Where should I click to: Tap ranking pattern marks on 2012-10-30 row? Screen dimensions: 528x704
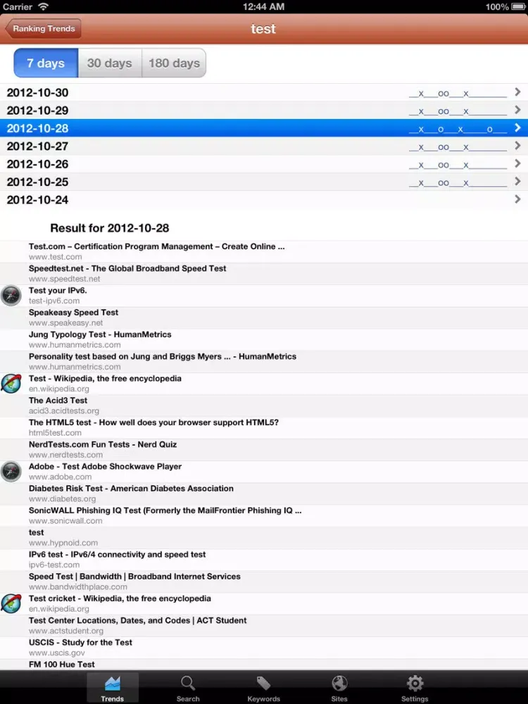(458, 94)
